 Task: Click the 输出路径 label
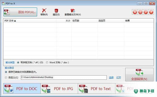9,68
